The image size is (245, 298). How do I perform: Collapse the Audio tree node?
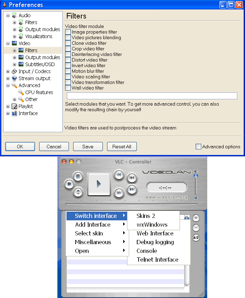click(8, 15)
